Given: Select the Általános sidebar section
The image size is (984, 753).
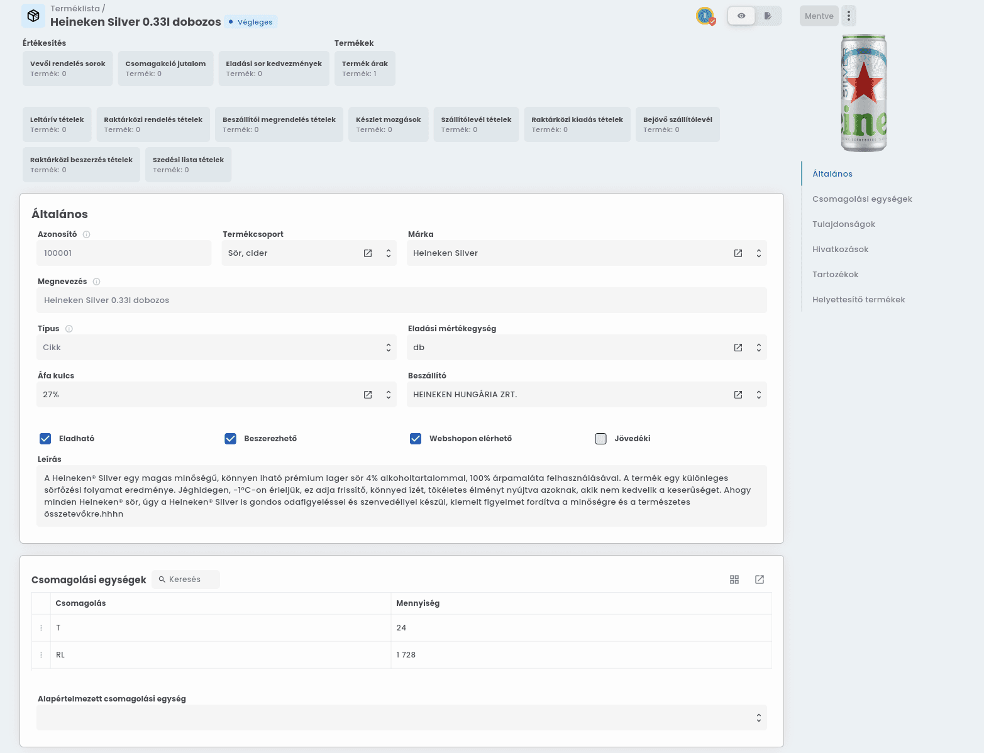Looking at the screenshot, I should pos(832,174).
